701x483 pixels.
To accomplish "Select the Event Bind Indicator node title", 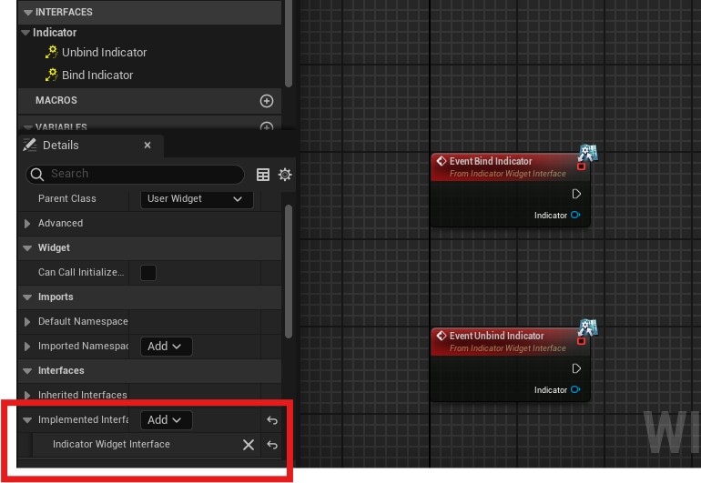I will (491, 161).
